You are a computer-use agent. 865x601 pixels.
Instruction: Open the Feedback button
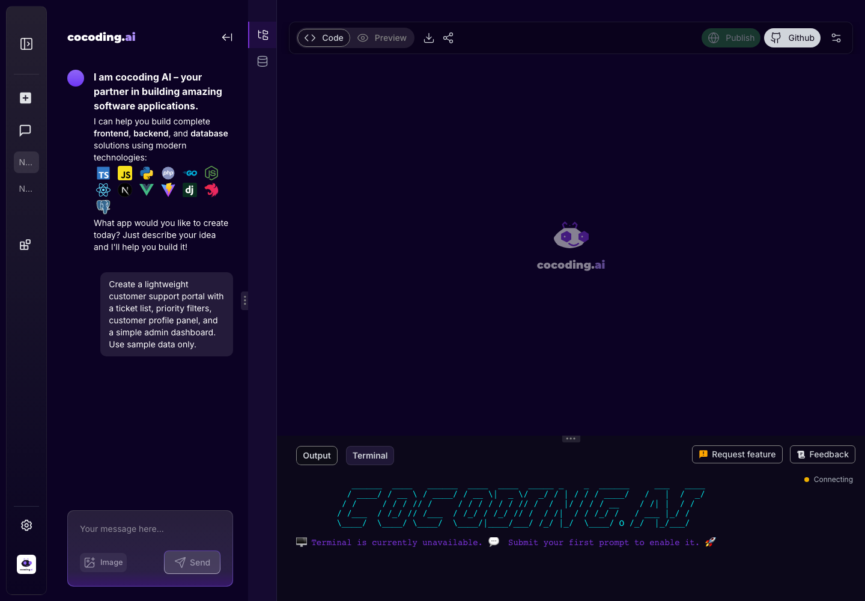[x=822, y=454]
